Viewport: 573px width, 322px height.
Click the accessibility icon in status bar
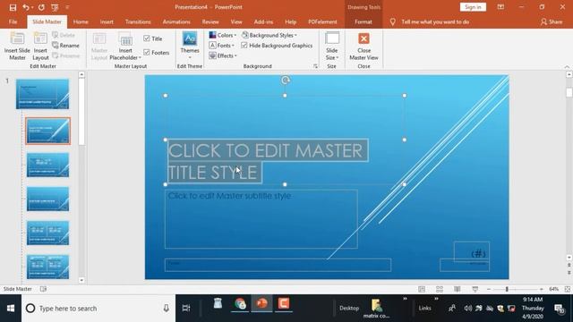[x=43, y=289]
